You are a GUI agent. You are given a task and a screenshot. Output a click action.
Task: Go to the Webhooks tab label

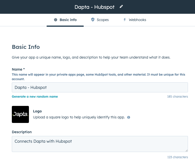tap(137, 20)
